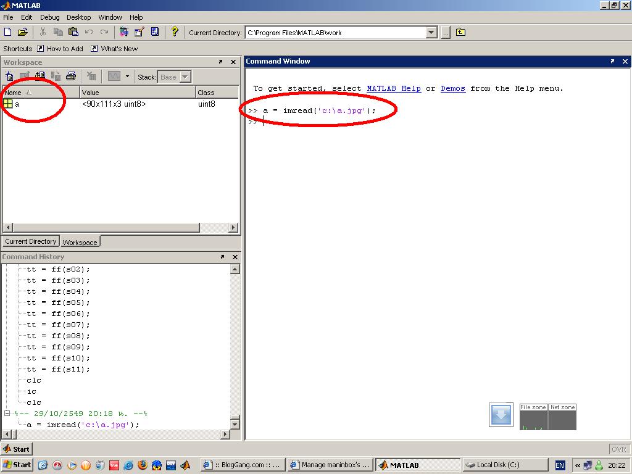The image size is (632, 474).
Task: Open GUIDE with its toolbar icon
Action: point(139,32)
